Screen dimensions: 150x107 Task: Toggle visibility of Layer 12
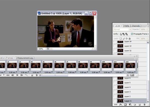(x=115, y=51)
